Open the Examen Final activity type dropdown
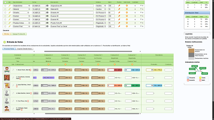This screenshot has width=214, height=120. [x=21, y=26]
